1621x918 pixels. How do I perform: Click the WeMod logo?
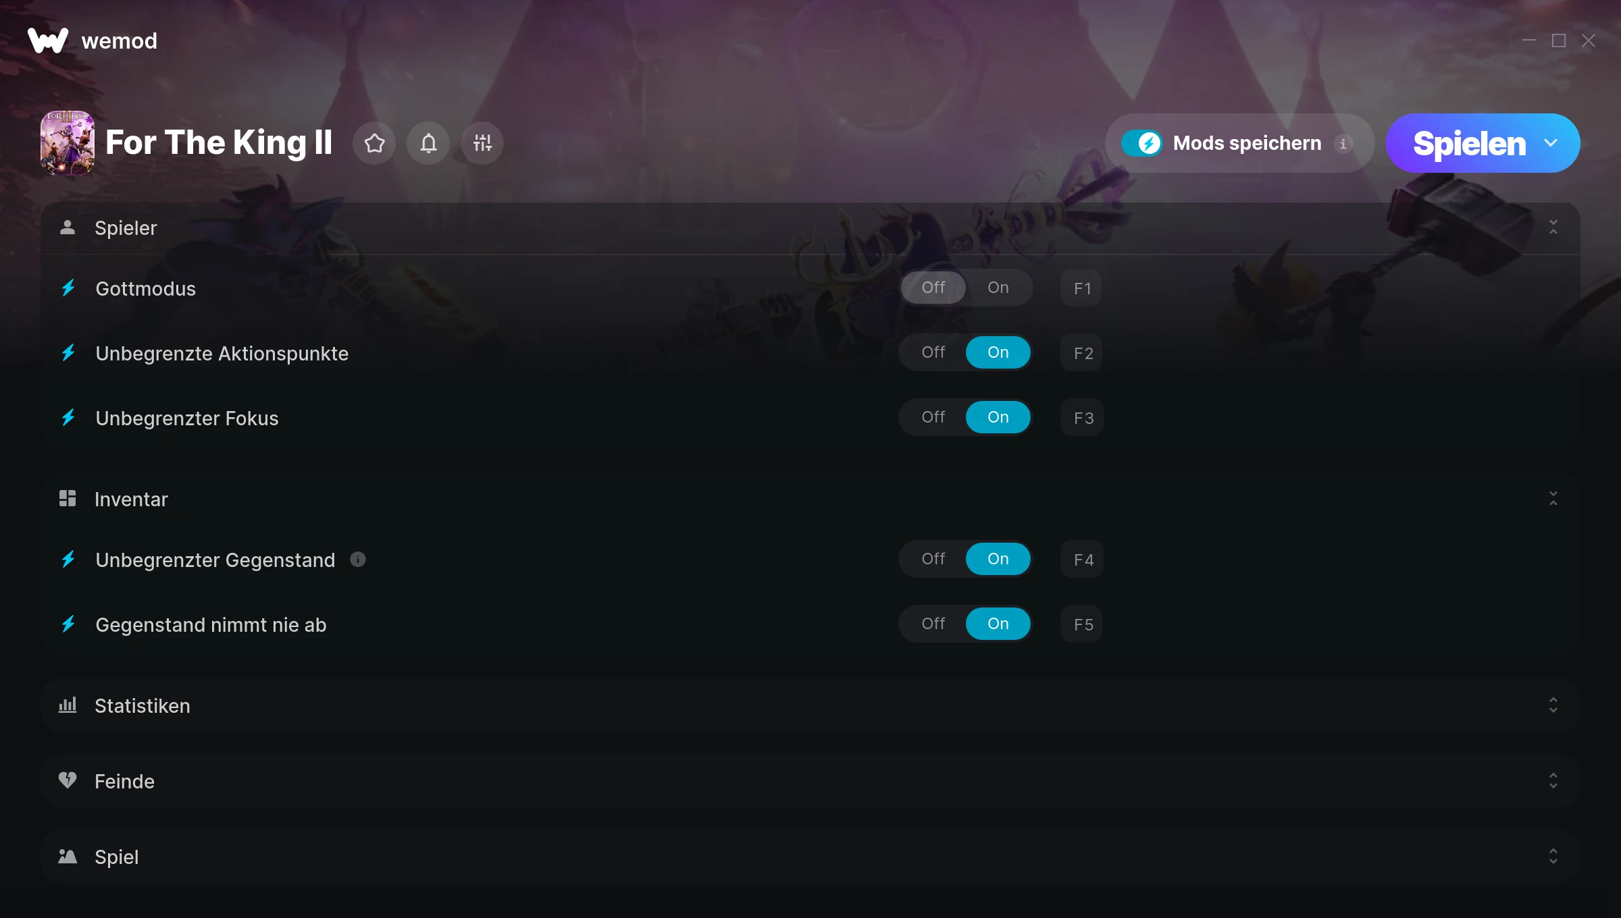pyautogui.click(x=48, y=40)
